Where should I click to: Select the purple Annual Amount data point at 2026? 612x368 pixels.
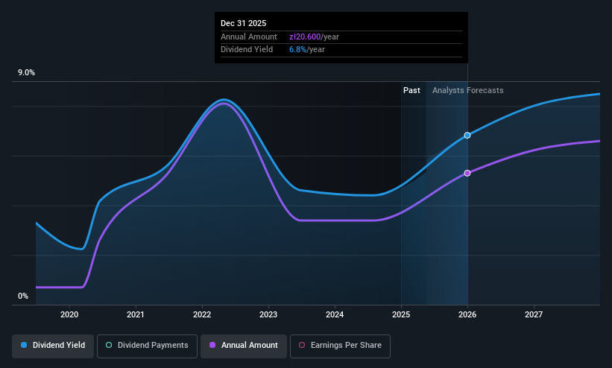pos(467,173)
